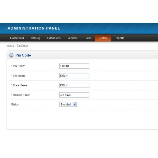The width and height of the screenshot is (158, 158).
Task: Open the Extensions menu
Action: [x=54, y=38]
